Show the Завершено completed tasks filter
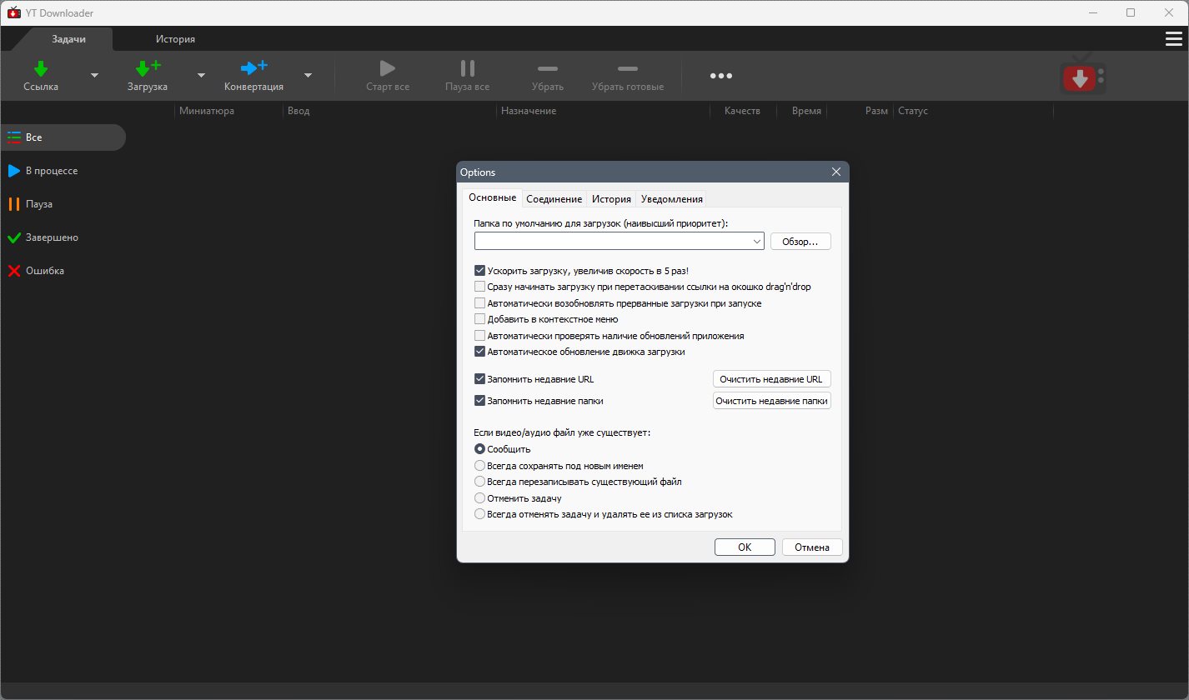Image resolution: width=1189 pixels, height=700 pixels. click(x=52, y=237)
